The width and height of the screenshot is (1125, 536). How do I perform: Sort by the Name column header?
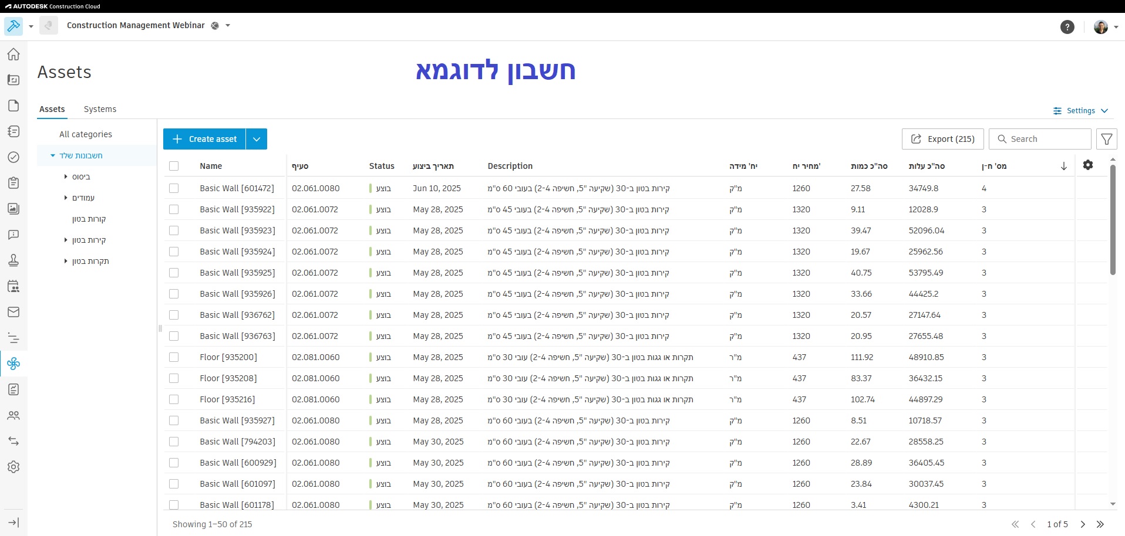coord(211,166)
